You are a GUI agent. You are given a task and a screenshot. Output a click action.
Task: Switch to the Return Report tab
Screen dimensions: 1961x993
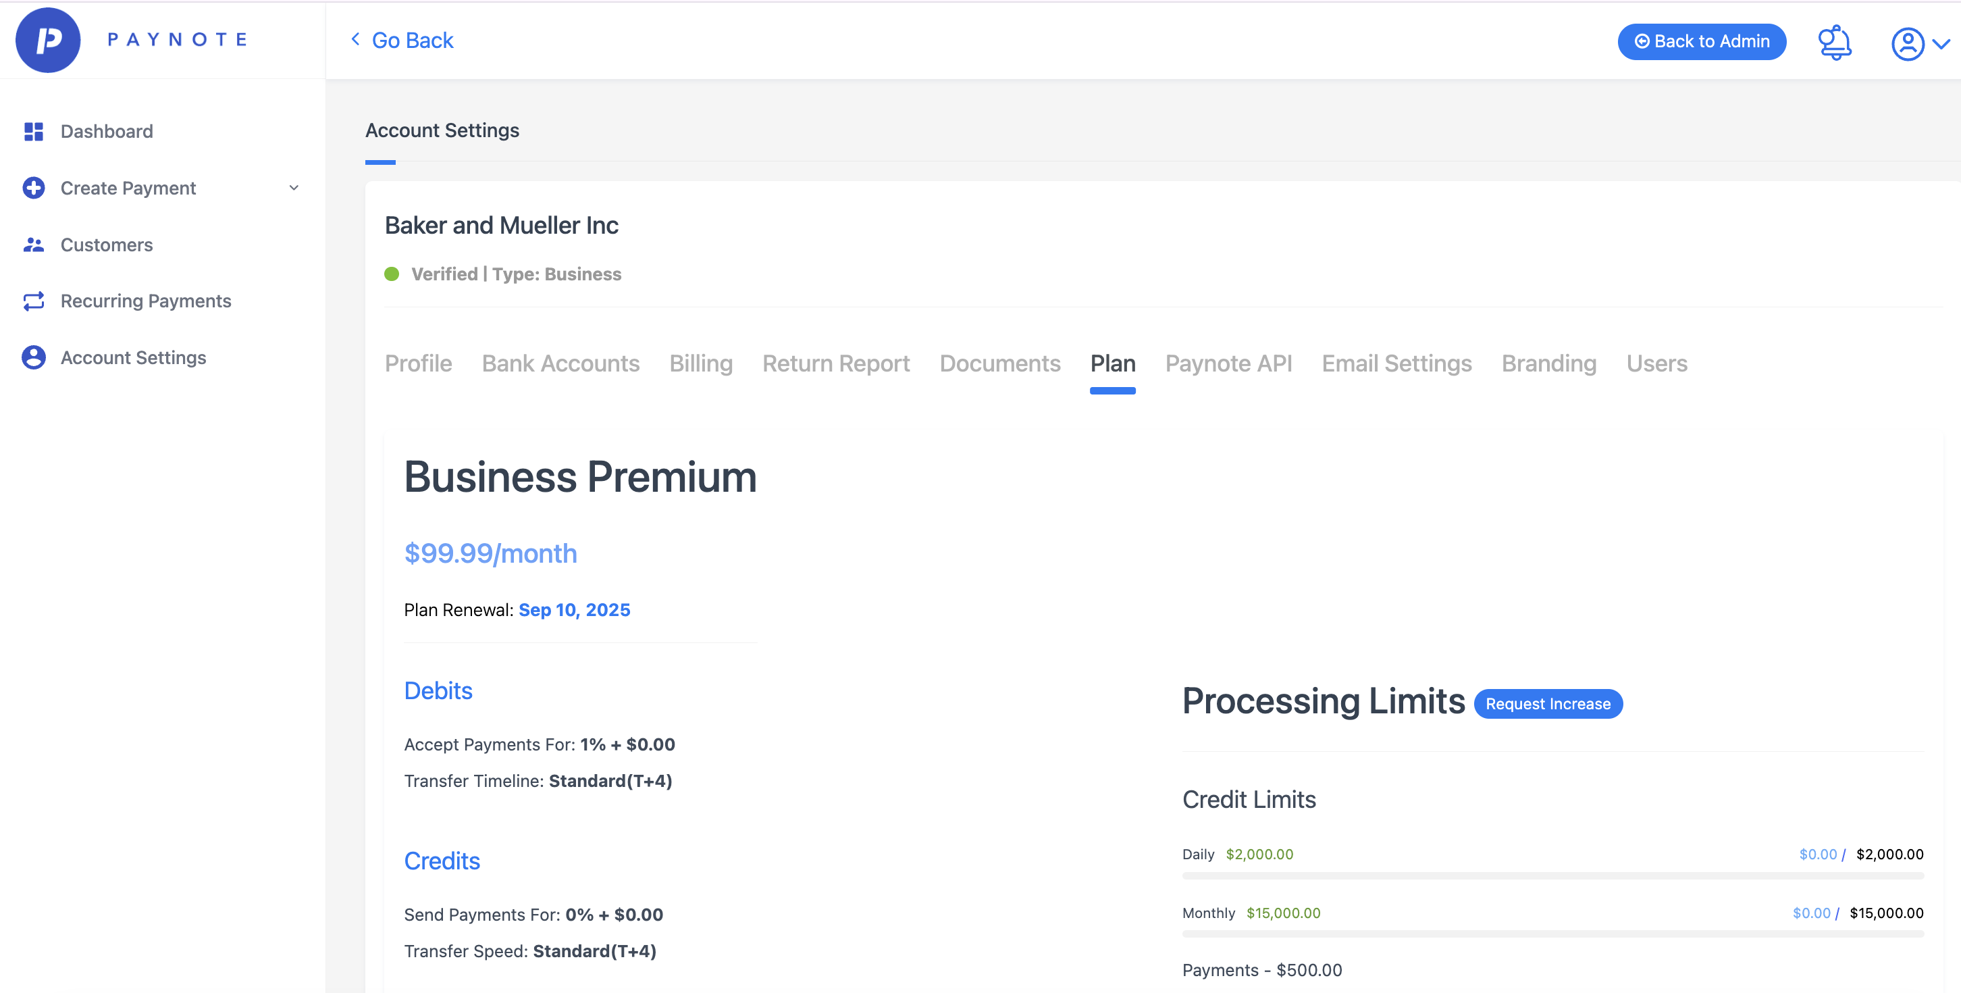[x=836, y=364]
